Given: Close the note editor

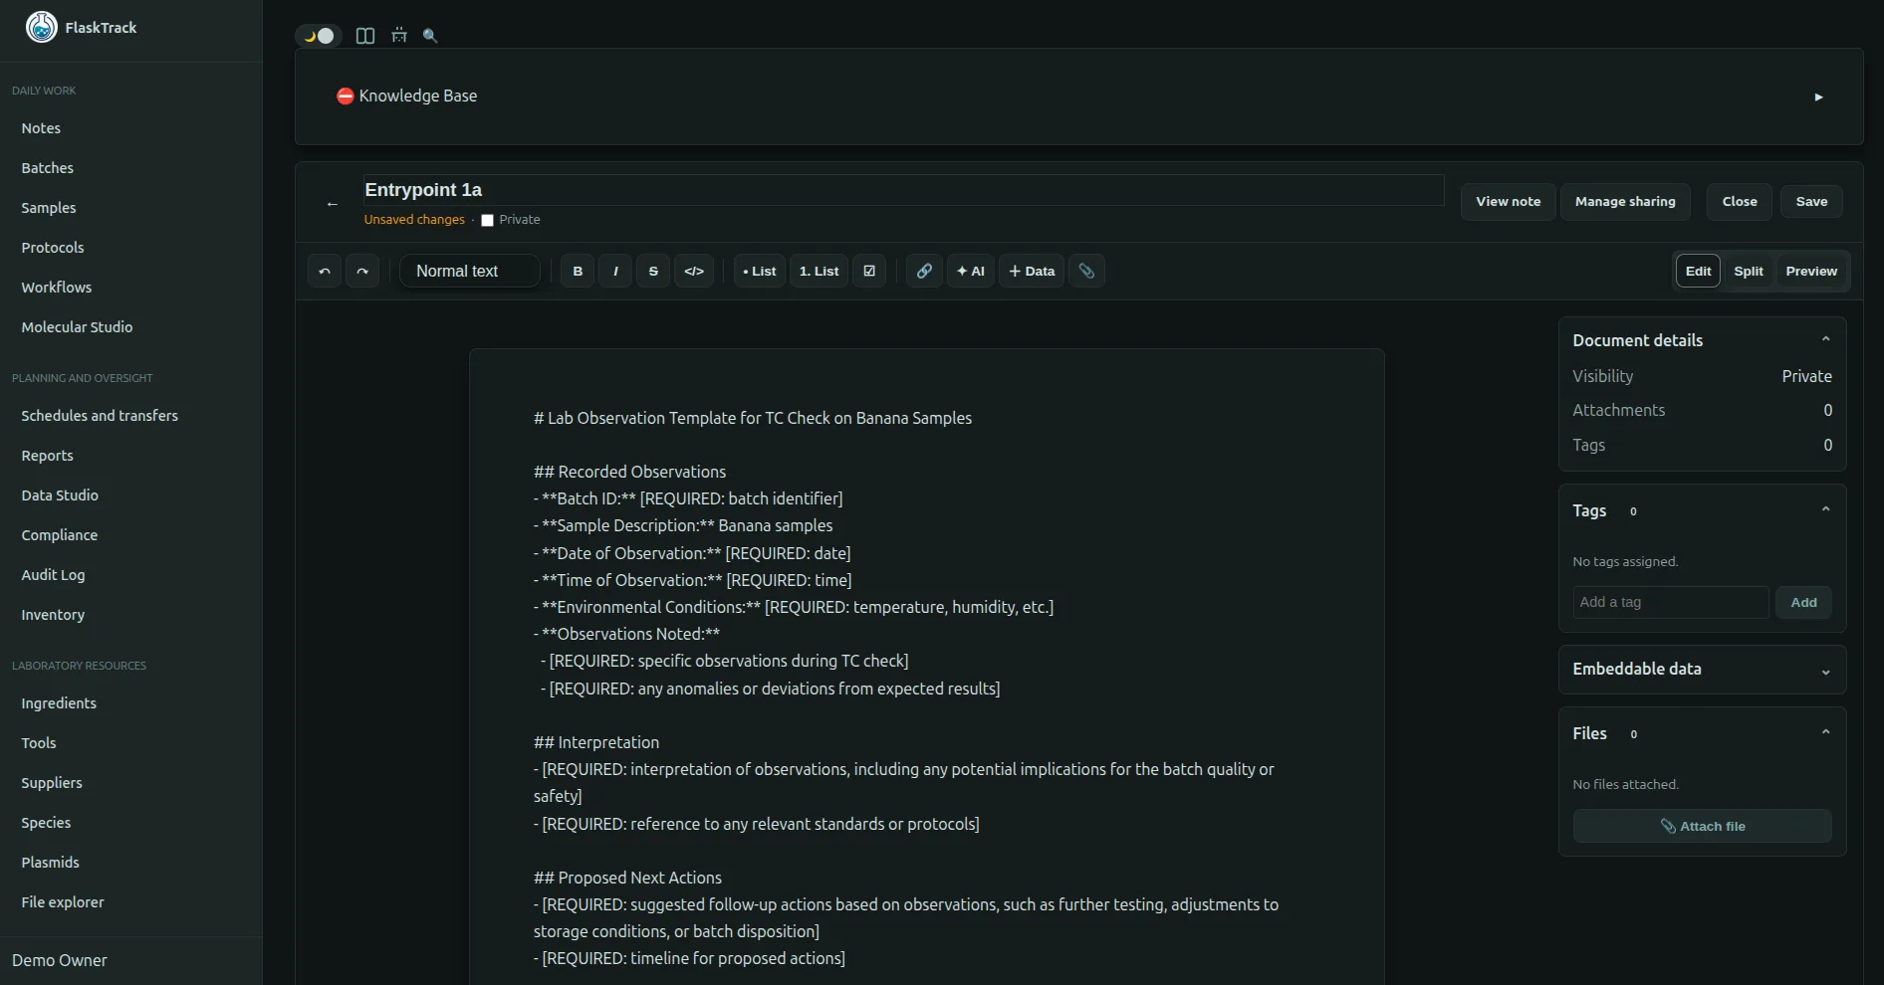Looking at the screenshot, I should click(1740, 201).
